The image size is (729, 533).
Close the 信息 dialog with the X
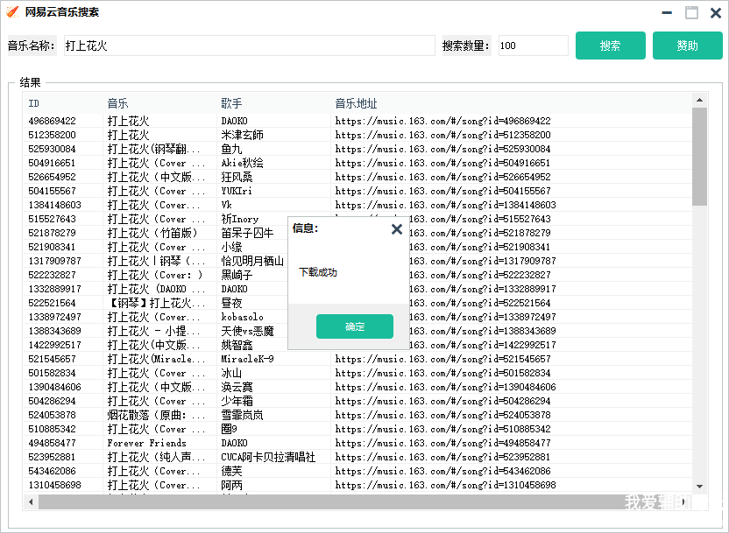[x=397, y=229]
